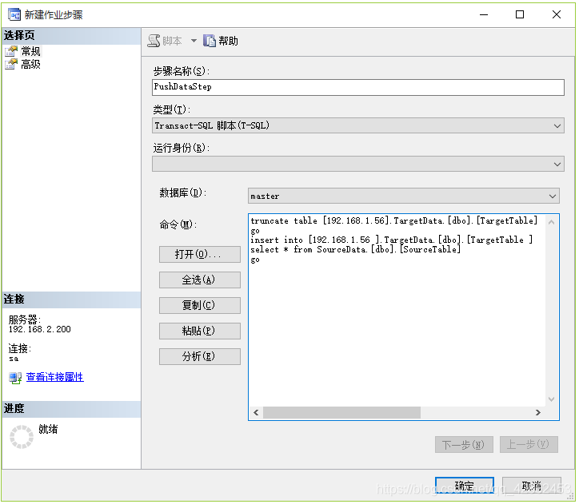Click the 就绪 status text
The width and height of the screenshot is (579, 504).
click(x=48, y=429)
